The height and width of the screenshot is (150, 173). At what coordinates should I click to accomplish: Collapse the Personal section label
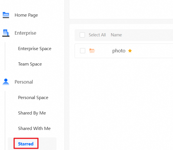pos(24,82)
